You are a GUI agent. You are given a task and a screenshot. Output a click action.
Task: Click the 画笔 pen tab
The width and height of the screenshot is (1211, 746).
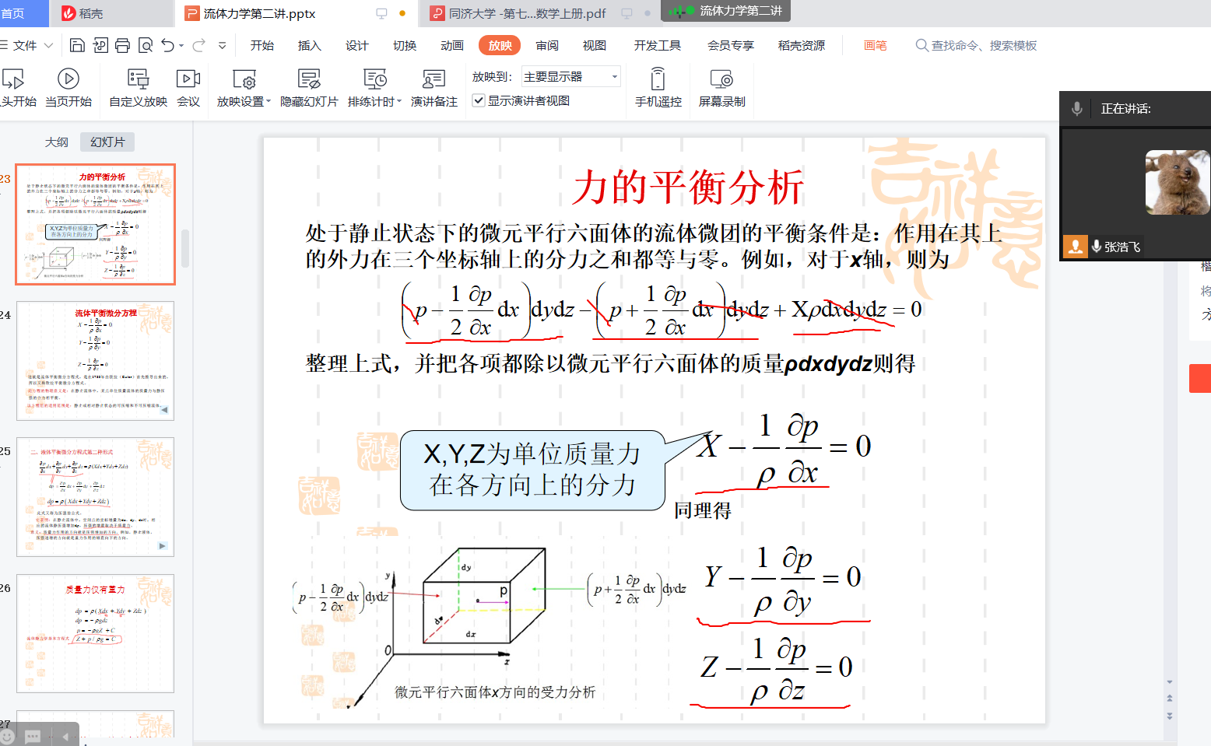pos(875,46)
